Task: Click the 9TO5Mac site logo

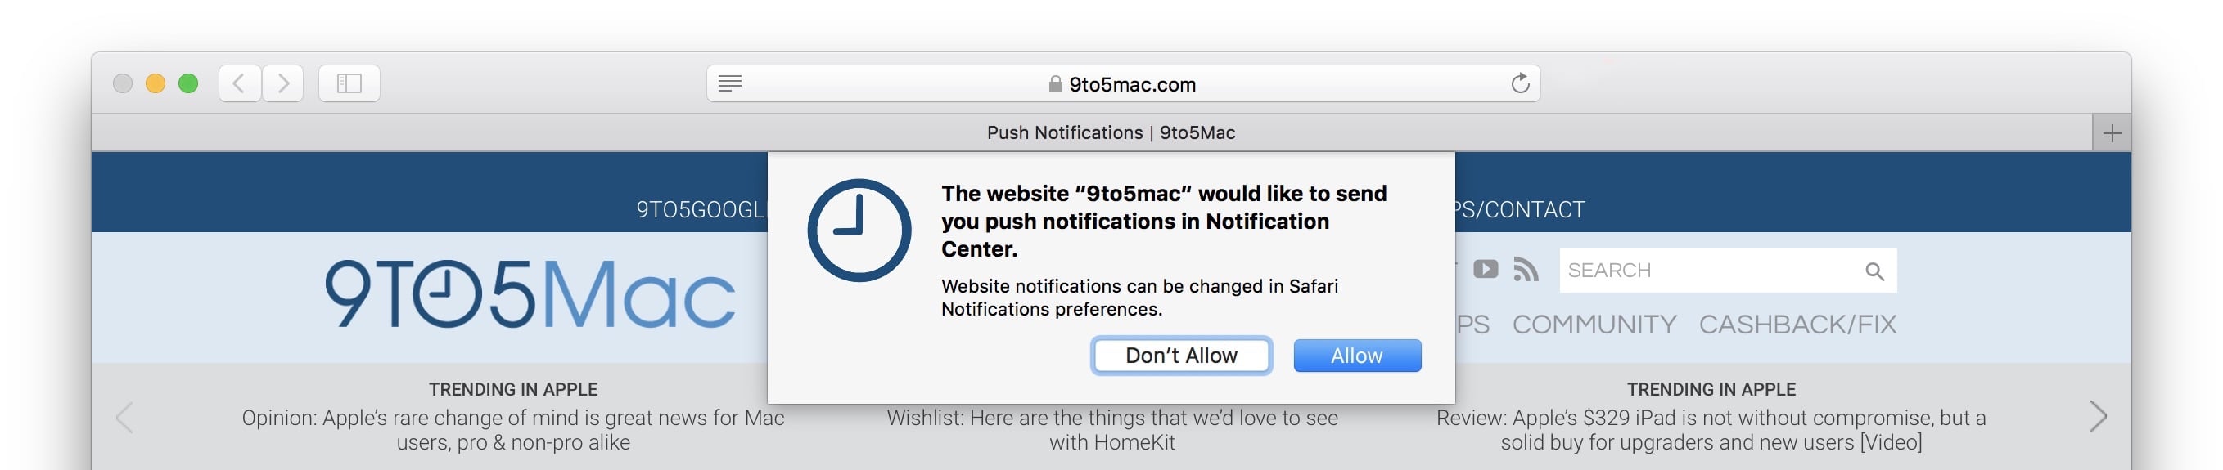Action: [530, 294]
